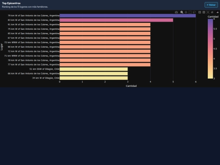Select the bar for 71 km WNW
This screenshot has width=220, height=165.
point(105,56)
